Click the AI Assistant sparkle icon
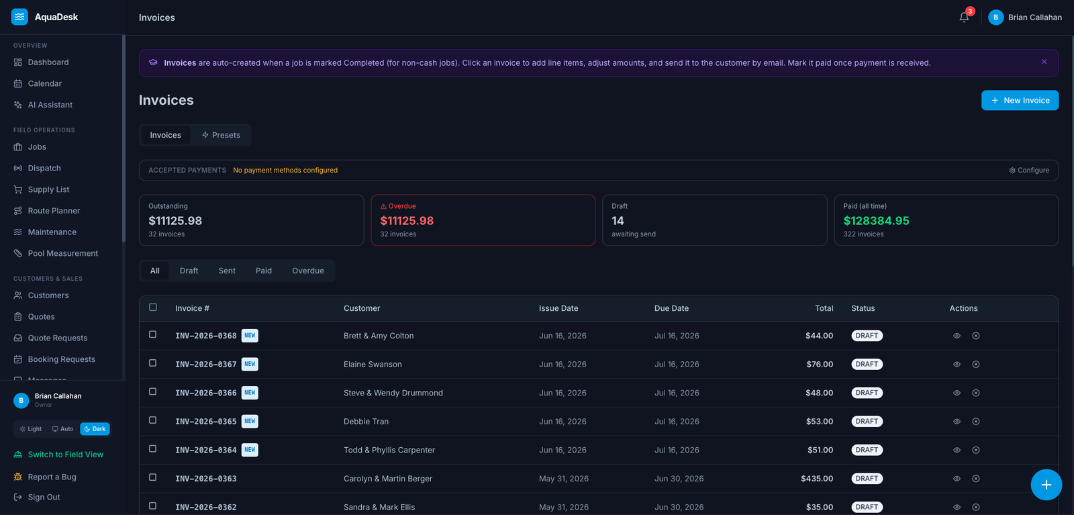 [x=18, y=105]
